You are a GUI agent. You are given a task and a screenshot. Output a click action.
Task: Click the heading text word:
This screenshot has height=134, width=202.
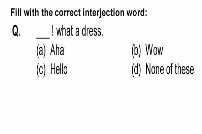click(x=137, y=13)
